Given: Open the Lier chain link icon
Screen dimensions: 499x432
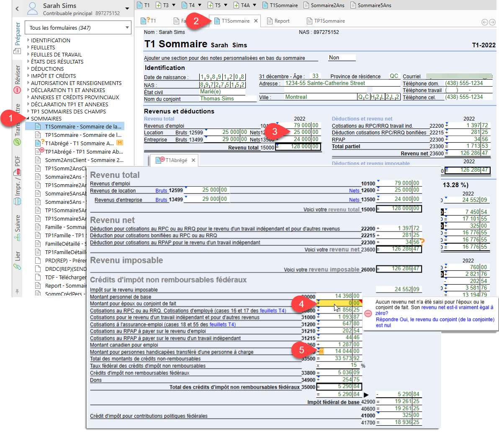Looking at the screenshot, I should point(17,267).
